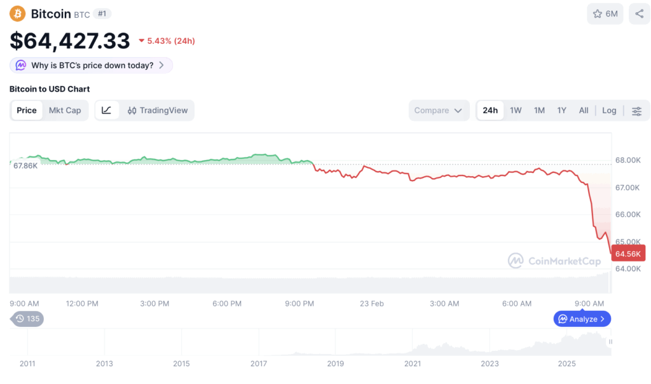This screenshot has width=651, height=384.
Task: Click the 68.00K price axis label
Action: [x=627, y=160]
